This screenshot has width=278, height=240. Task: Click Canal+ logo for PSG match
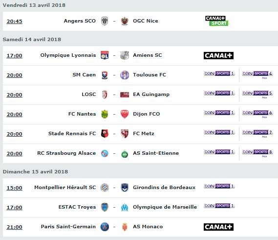pos(218,227)
